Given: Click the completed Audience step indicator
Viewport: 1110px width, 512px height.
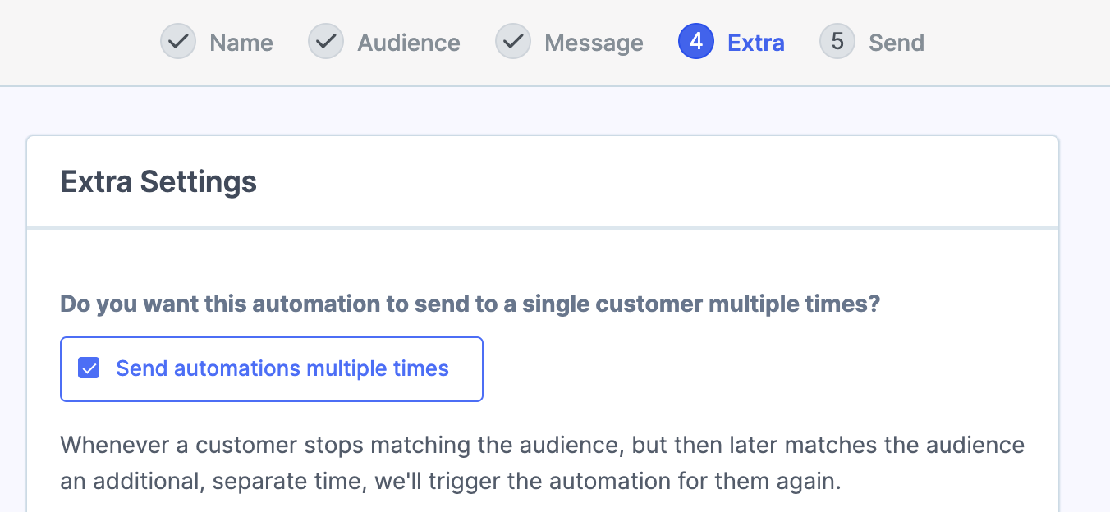Looking at the screenshot, I should tap(383, 42).
